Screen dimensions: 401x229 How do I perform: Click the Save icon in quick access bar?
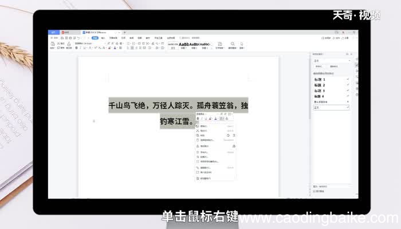pos(62,38)
